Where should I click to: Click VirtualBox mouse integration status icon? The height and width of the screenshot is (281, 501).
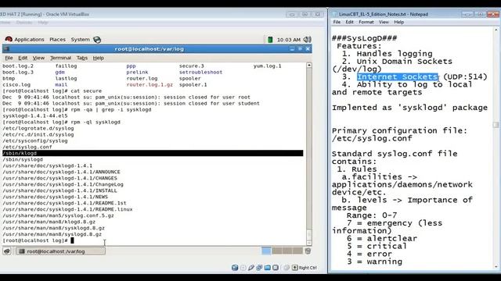tap(287, 268)
